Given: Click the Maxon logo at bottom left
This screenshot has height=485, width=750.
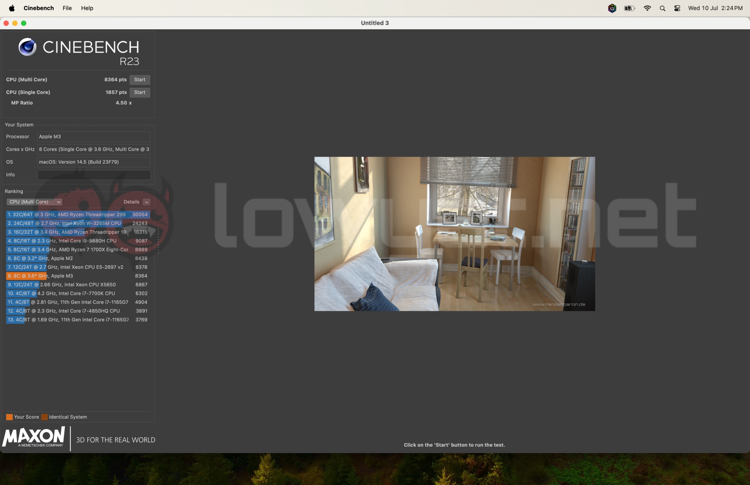Looking at the screenshot, I should point(34,437).
